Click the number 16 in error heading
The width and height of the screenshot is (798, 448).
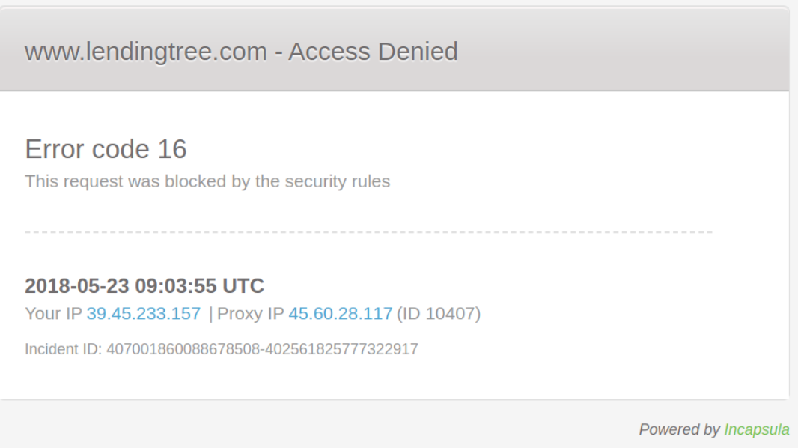click(x=171, y=149)
